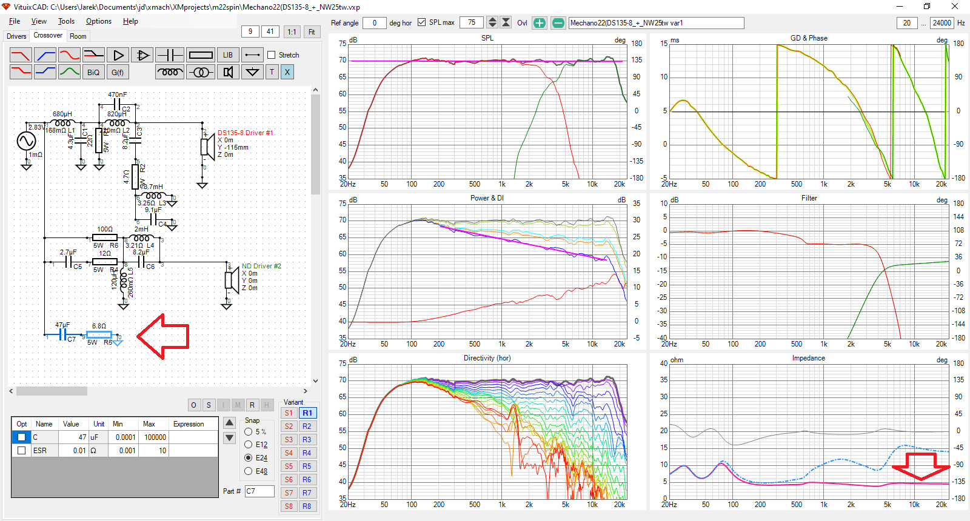
Task: Select the green peak filter block
Action: (x=69, y=72)
